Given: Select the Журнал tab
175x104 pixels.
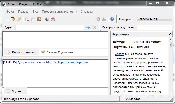Looking at the screenshot, I should pyautogui.click(x=15, y=91).
